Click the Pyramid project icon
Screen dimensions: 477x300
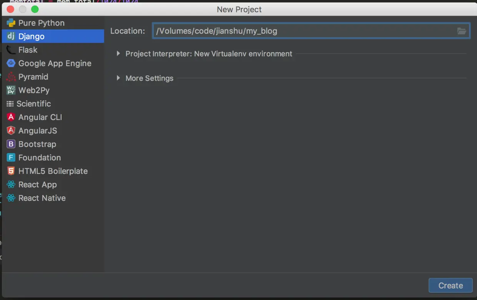point(11,77)
